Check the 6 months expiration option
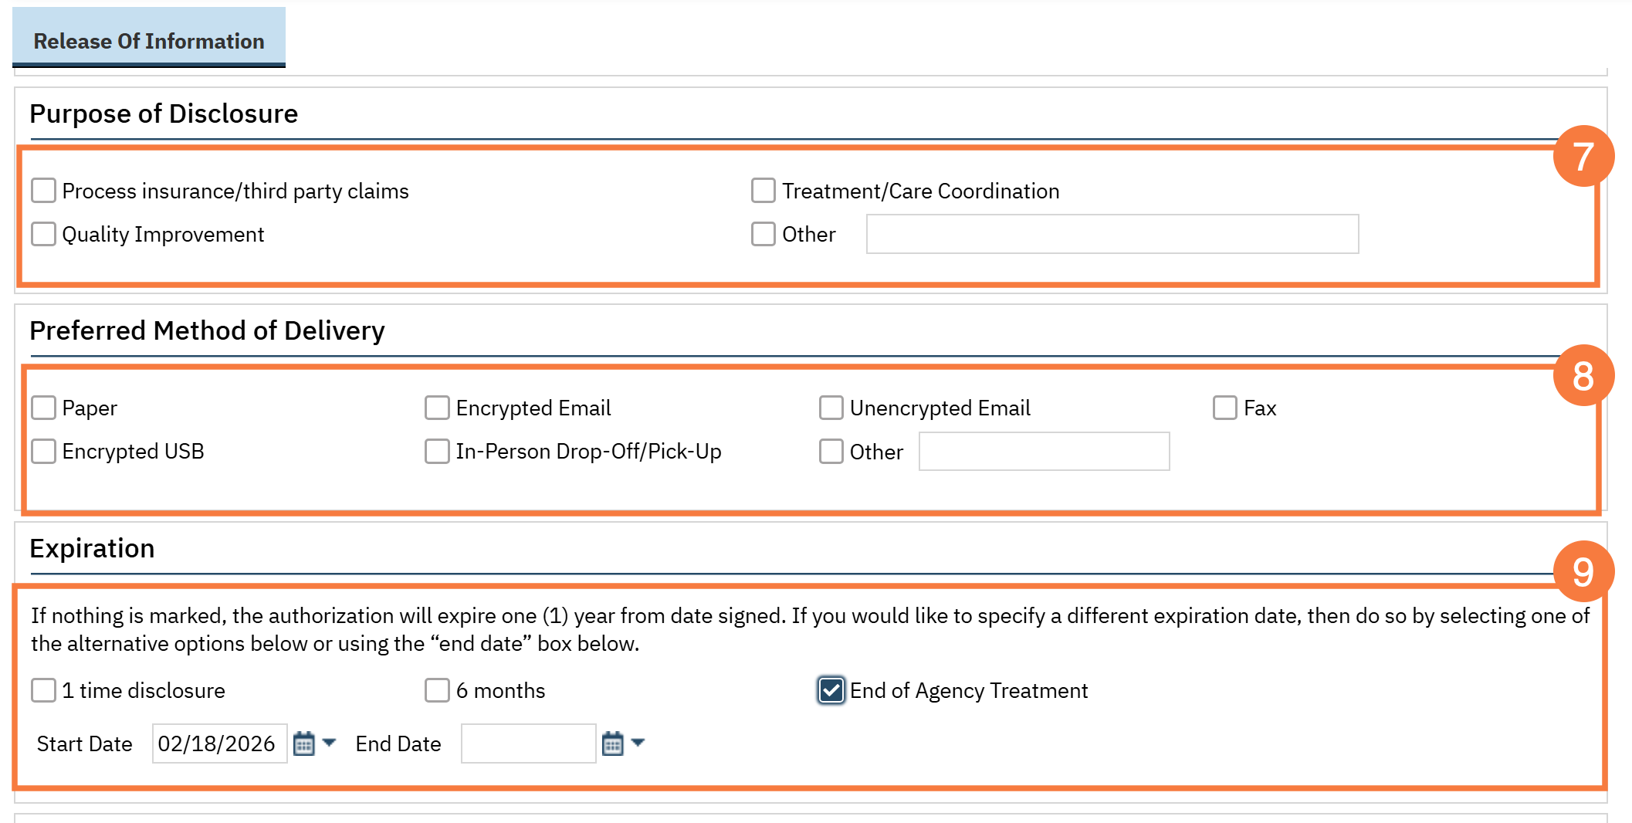Viewport: 1632px width, 823px height. click(438, 690)
